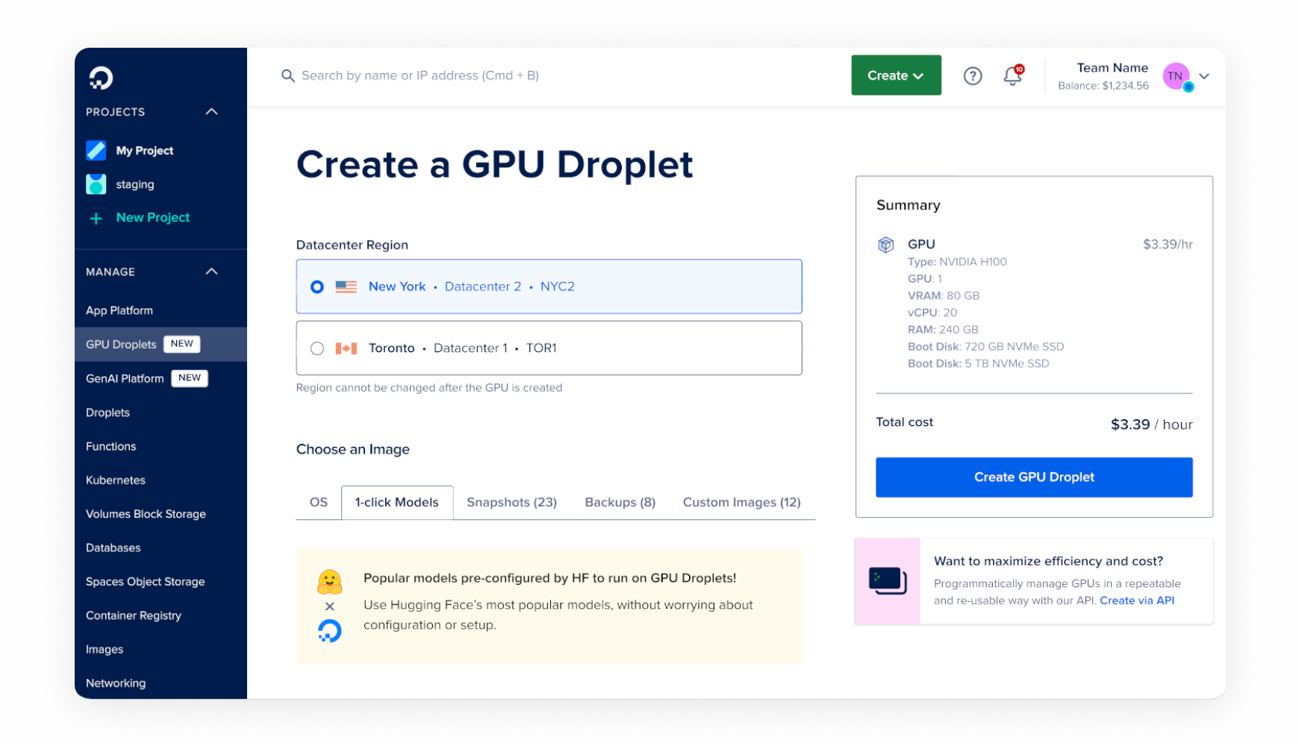Click the $3.39 / hour total cost
This screenshot has height=746, width=1299.
pos(1152,424)
